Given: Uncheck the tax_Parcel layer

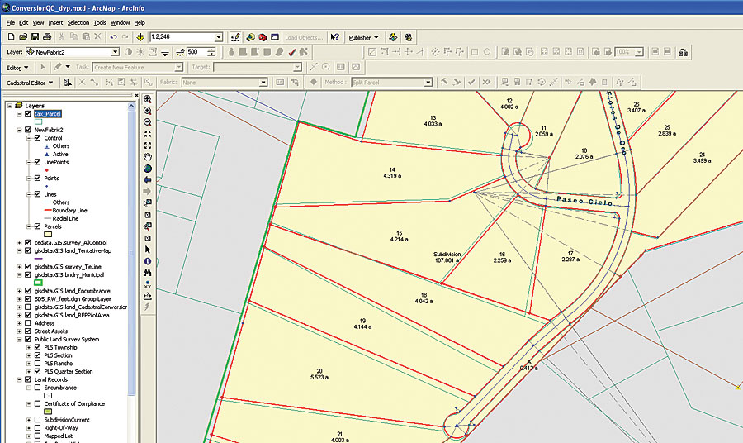Looking at the screenshot, I should pyautogui.click(x=28, y=114).
